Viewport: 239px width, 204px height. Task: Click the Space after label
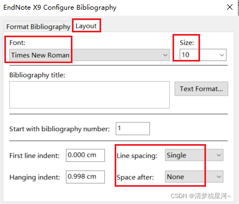coord(135,177)
